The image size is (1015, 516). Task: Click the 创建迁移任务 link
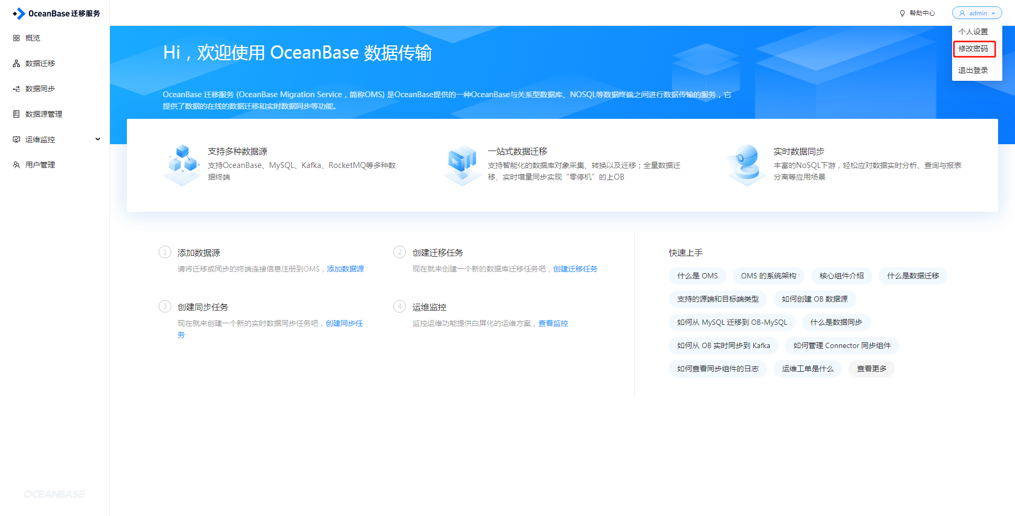575,269
